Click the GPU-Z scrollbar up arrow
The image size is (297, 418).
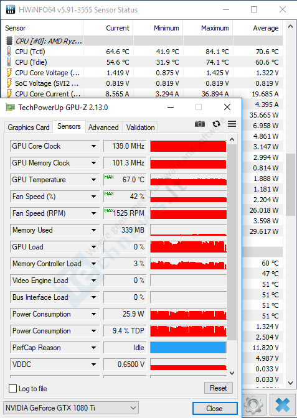(232, 140)
